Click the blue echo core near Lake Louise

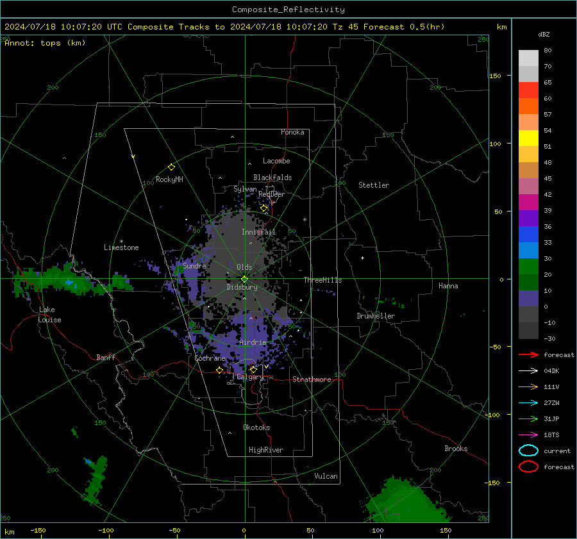pyautogui.click(x=69, y=283)
